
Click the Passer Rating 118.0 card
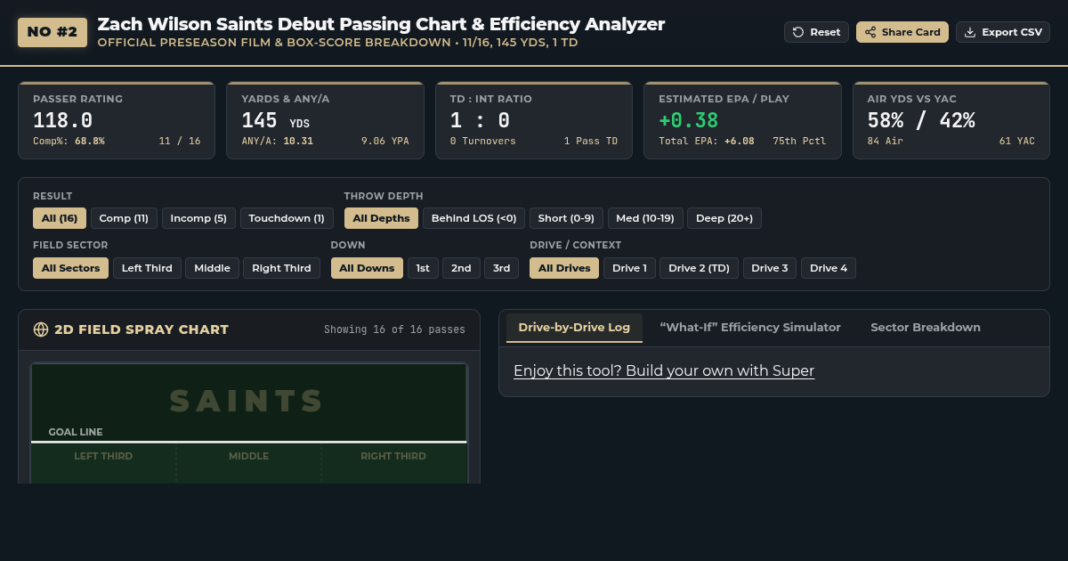point(117,120)
